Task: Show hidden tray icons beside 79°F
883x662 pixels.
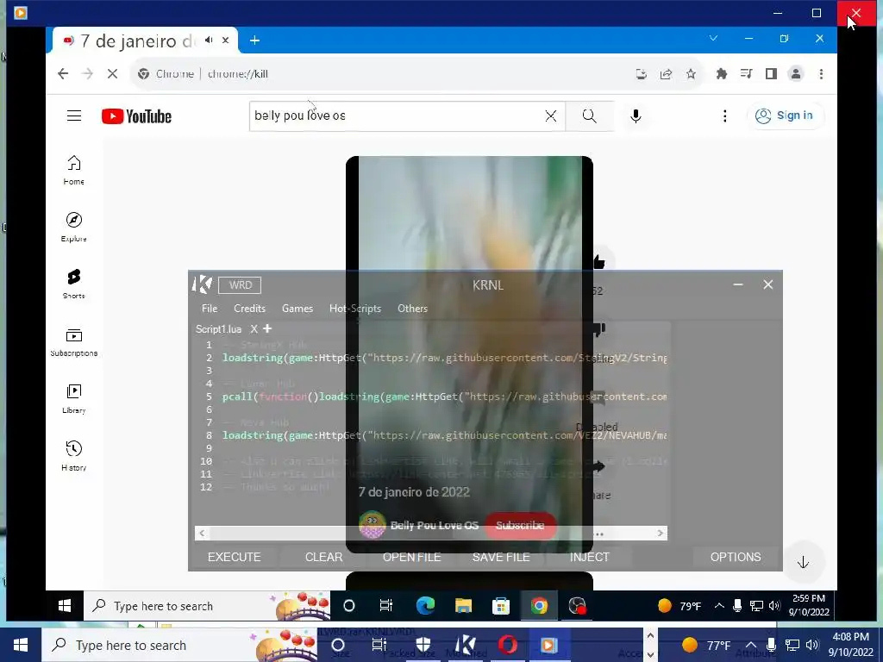Action: 719,606
